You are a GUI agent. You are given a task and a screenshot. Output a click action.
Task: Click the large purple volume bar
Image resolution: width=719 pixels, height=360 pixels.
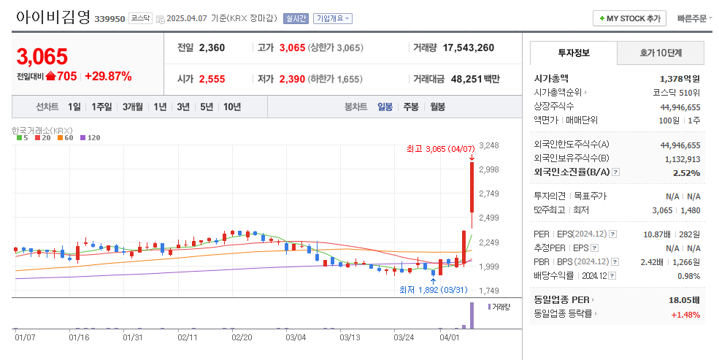(x=472, y=315)
